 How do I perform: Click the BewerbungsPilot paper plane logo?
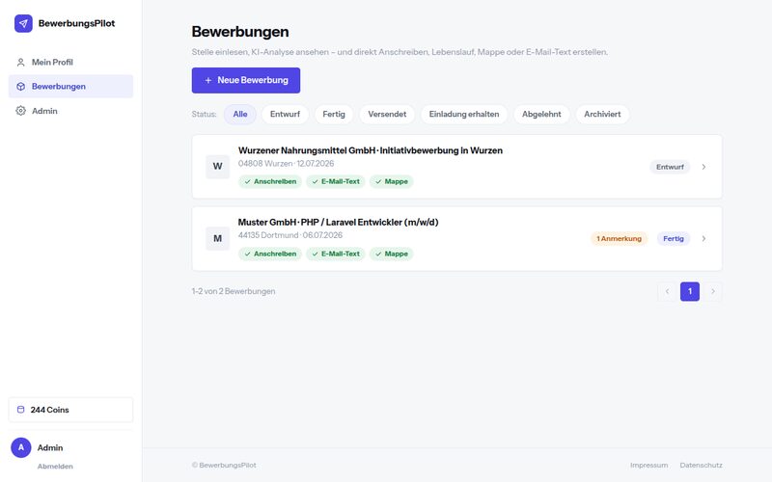23,23
